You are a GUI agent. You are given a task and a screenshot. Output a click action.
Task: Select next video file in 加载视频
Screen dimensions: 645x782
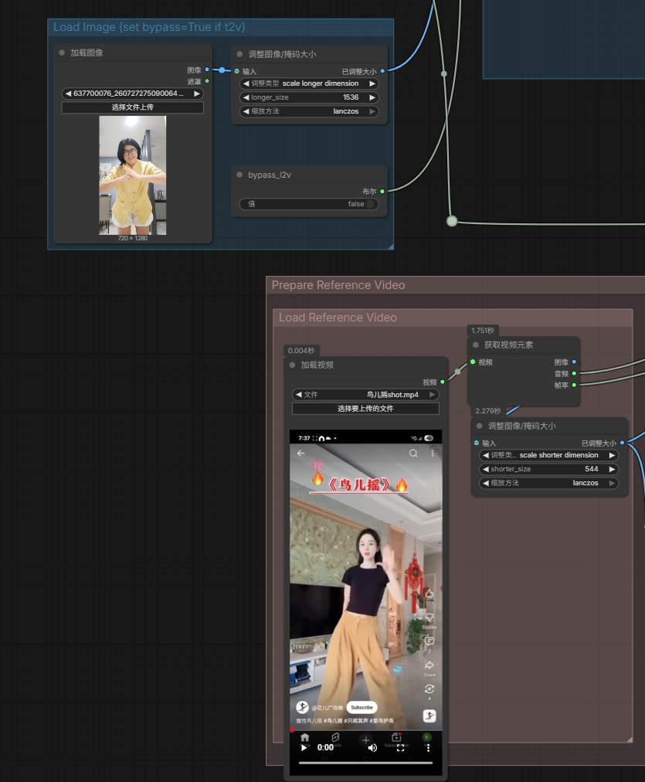[432, 395]
